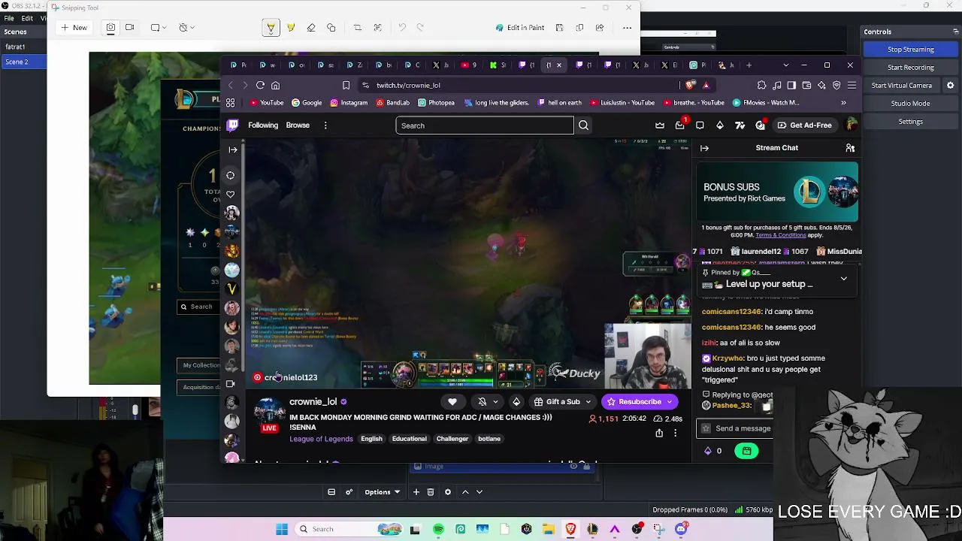Screen dimensions: 962x541
Task: Expand the browser tab search dropdown
Action: (x=786, y=65)
